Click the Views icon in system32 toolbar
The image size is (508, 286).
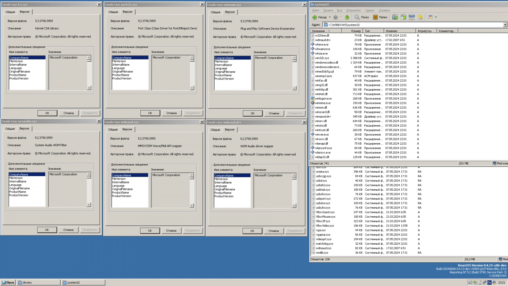tap(431, 17)
